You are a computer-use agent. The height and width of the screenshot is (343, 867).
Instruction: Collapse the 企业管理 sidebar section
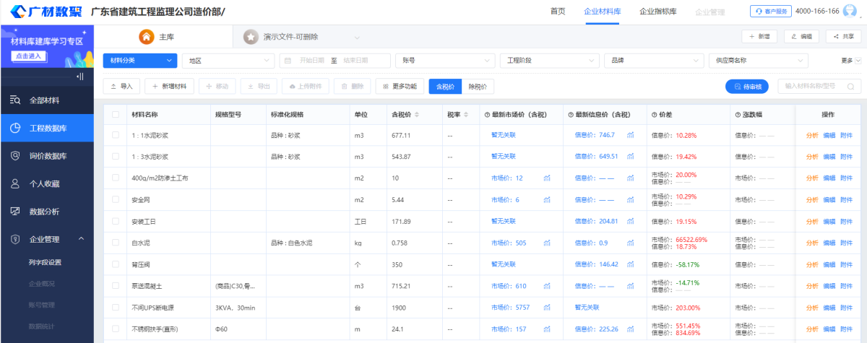[x=81, y=239]
